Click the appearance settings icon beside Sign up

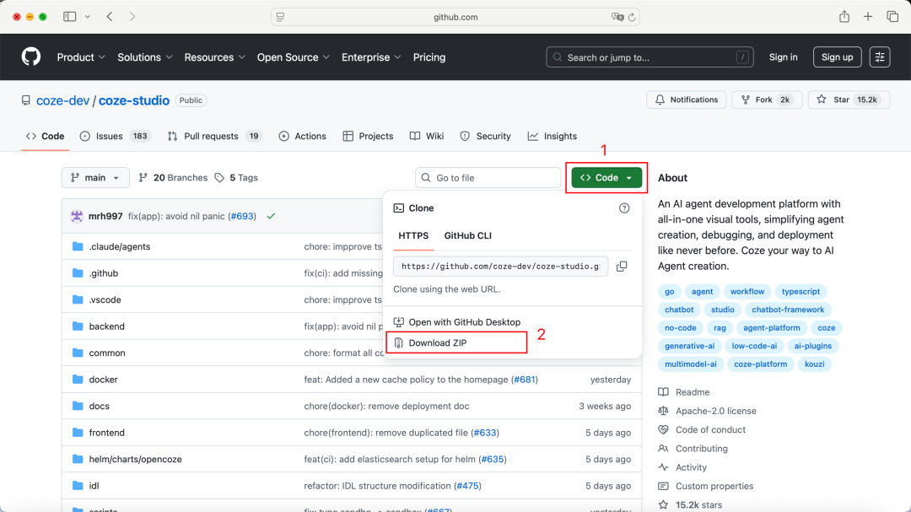click(x=880, y=57)
